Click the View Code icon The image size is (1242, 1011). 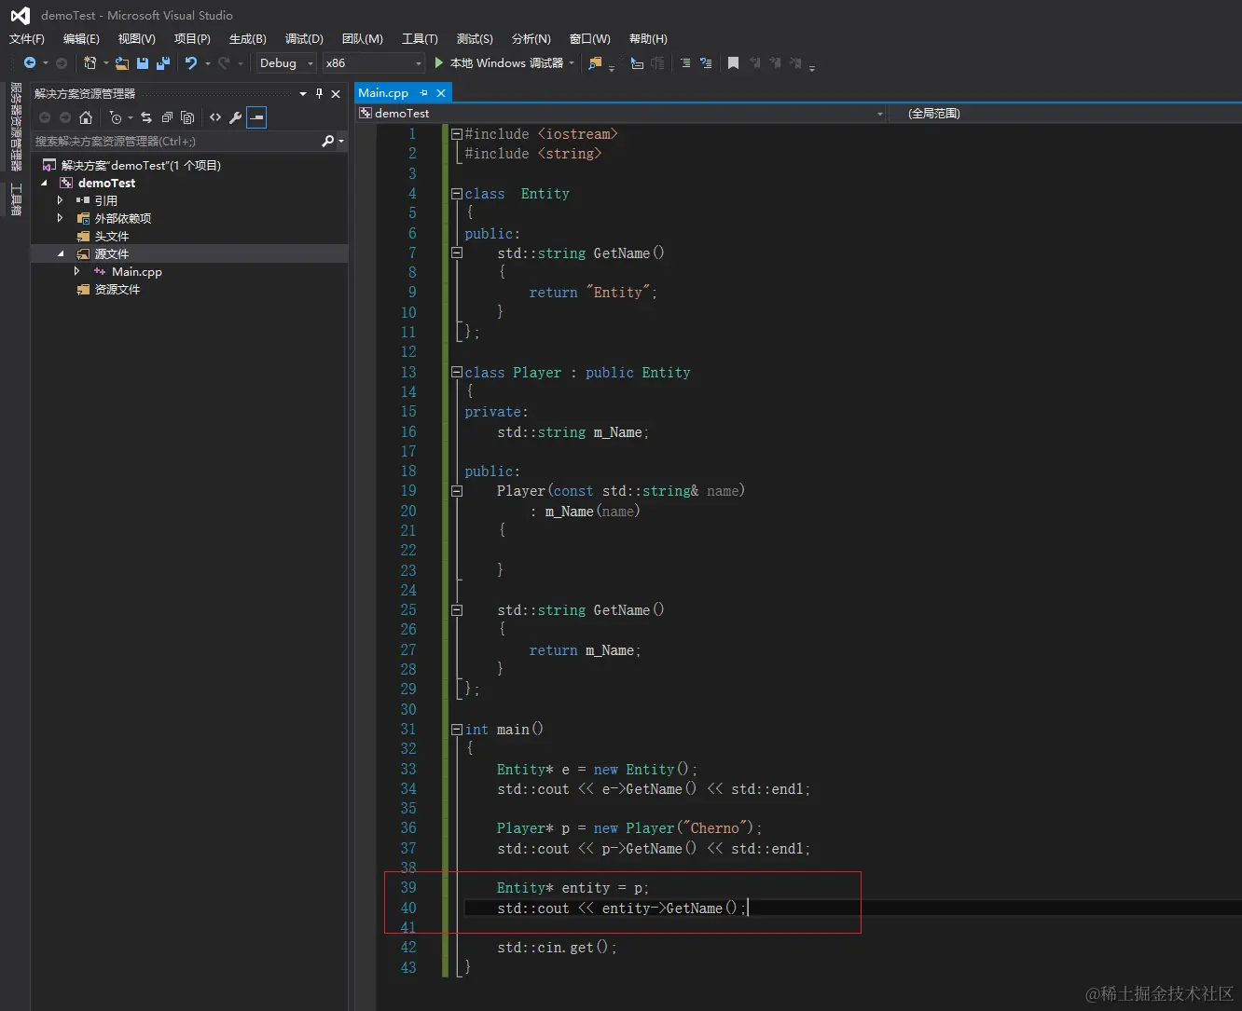215,117
